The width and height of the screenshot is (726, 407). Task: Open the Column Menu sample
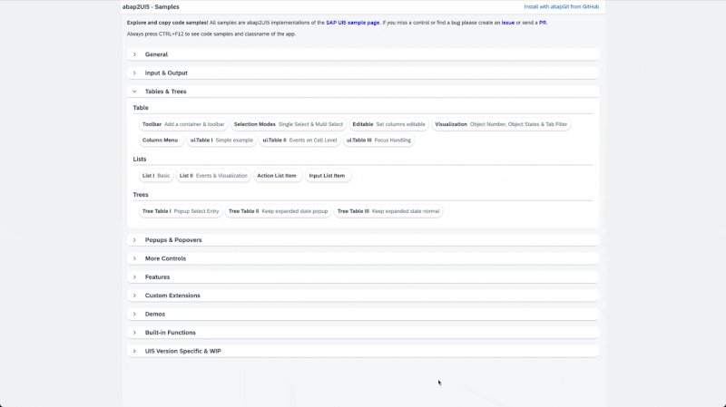161,141
